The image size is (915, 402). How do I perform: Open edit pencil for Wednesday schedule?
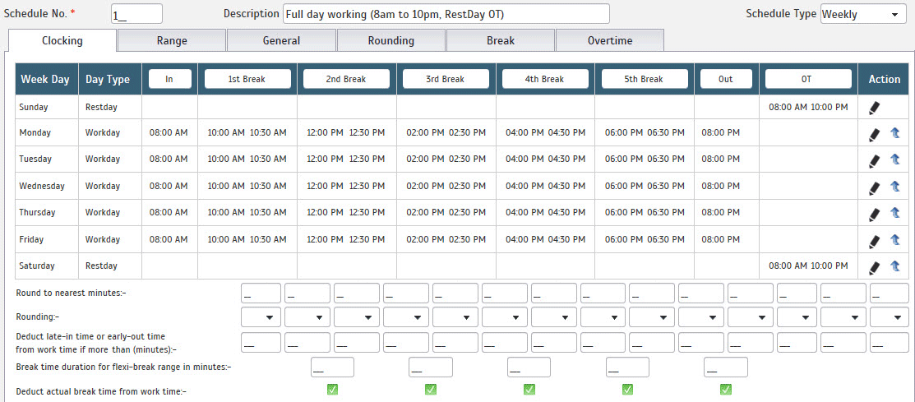(x=875, y=188)
